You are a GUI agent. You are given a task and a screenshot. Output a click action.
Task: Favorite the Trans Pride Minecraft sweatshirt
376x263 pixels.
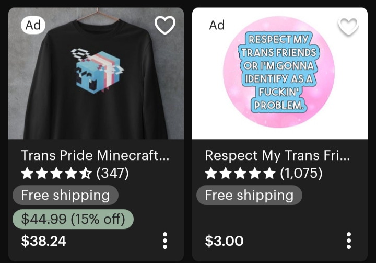pyautogui.click(x=165, y=25)
